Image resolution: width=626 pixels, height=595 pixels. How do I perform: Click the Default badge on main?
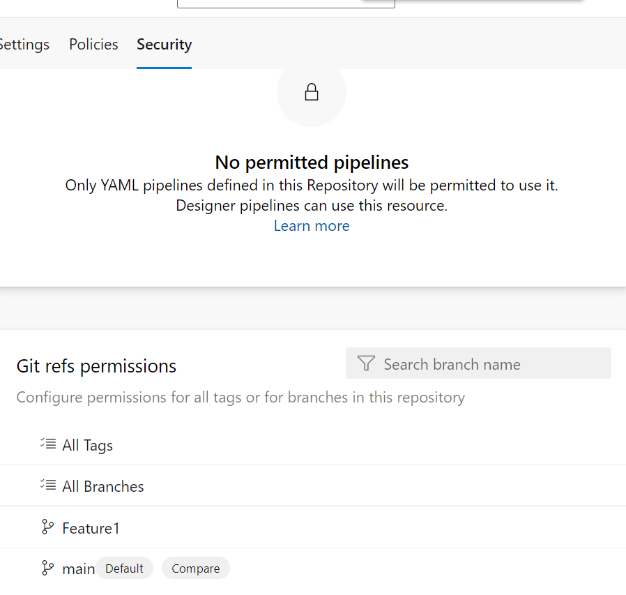pyautogui.click(x=124, y=568)
